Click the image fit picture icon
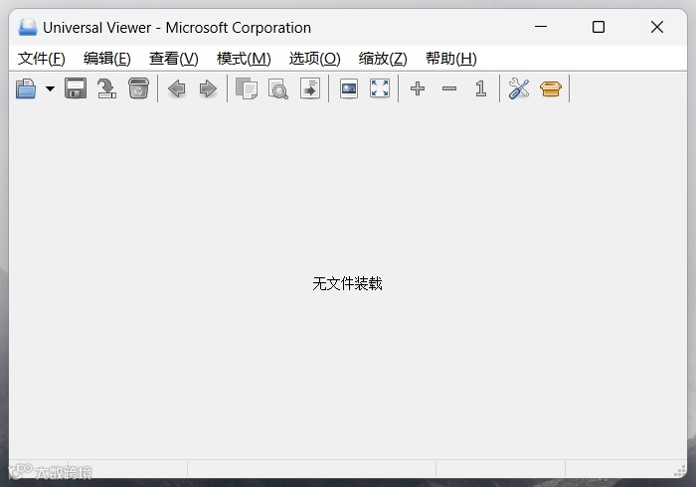This screenshot has width=696, height=487. (349, 88)
